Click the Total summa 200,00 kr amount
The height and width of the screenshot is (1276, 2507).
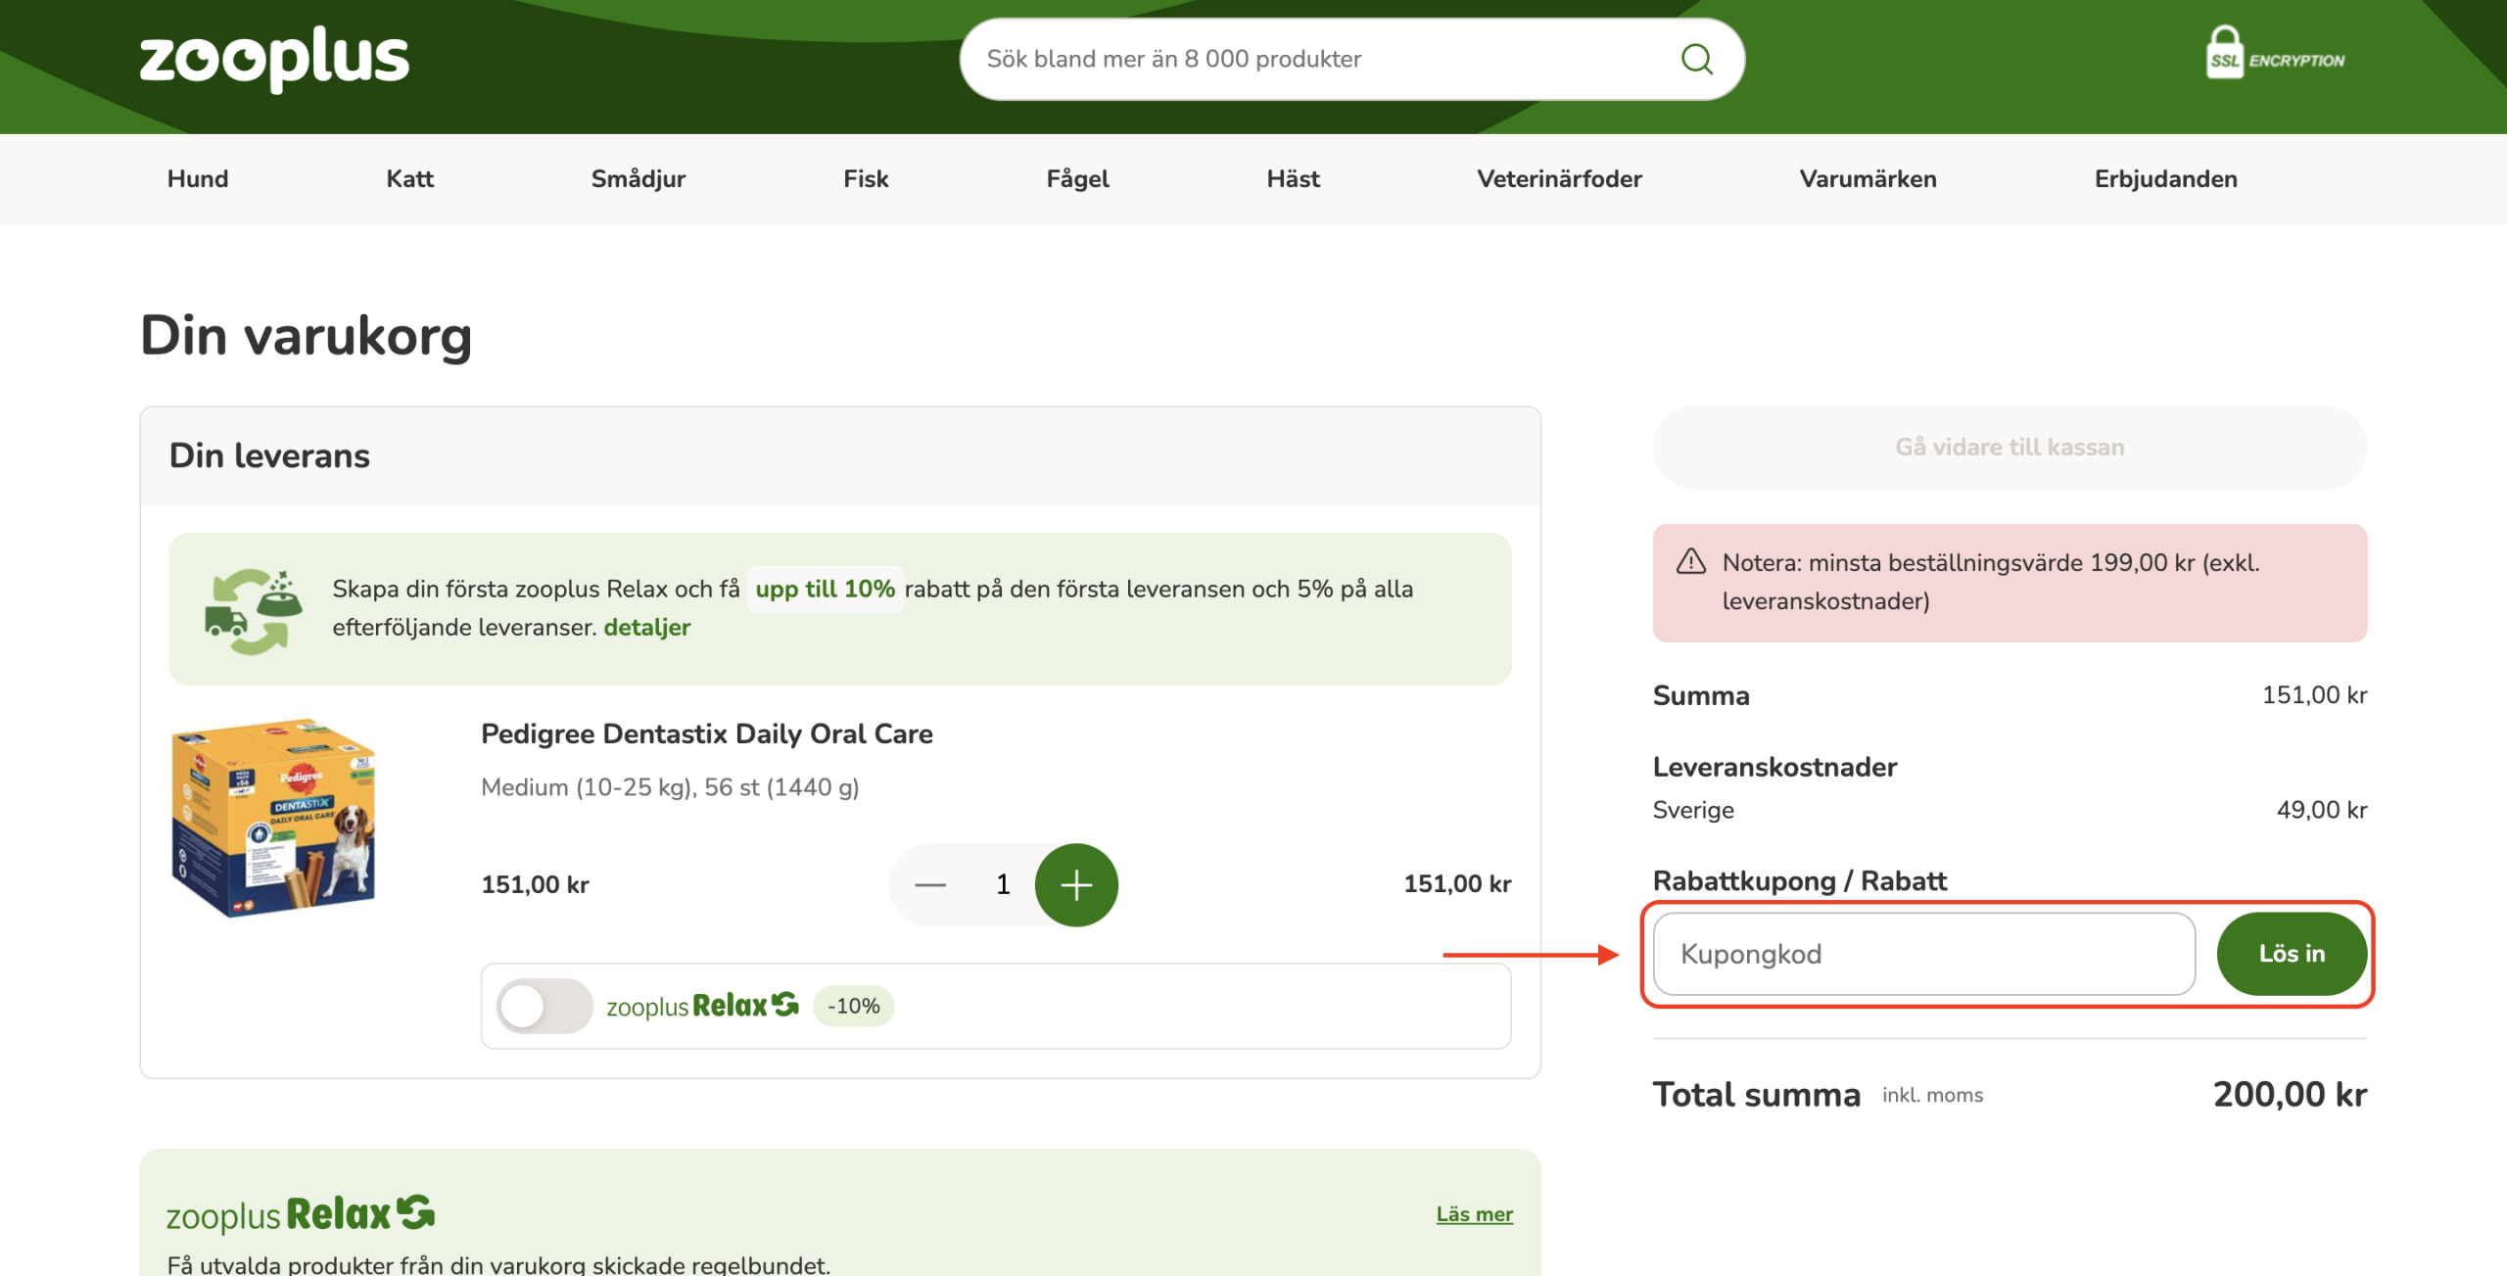2290,1095
